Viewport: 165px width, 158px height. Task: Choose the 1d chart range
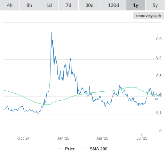pos(49,5)
